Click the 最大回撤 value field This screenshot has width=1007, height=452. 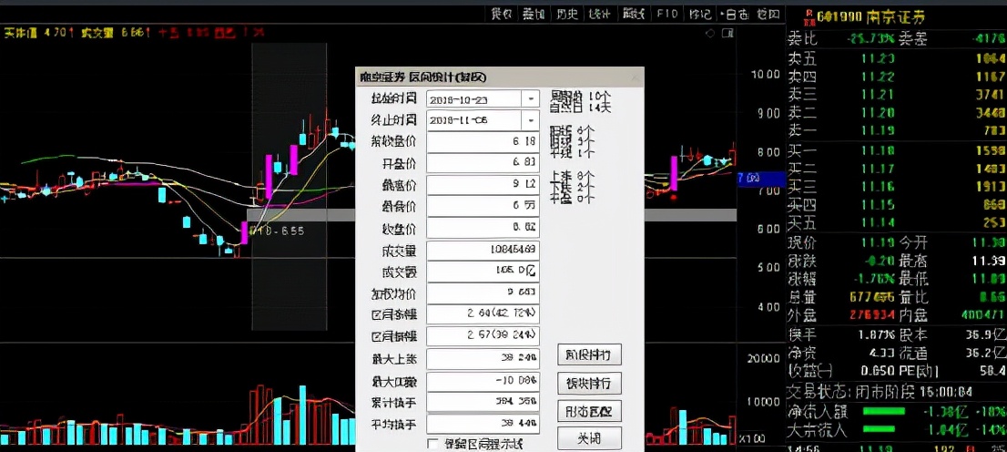point(483,380)
